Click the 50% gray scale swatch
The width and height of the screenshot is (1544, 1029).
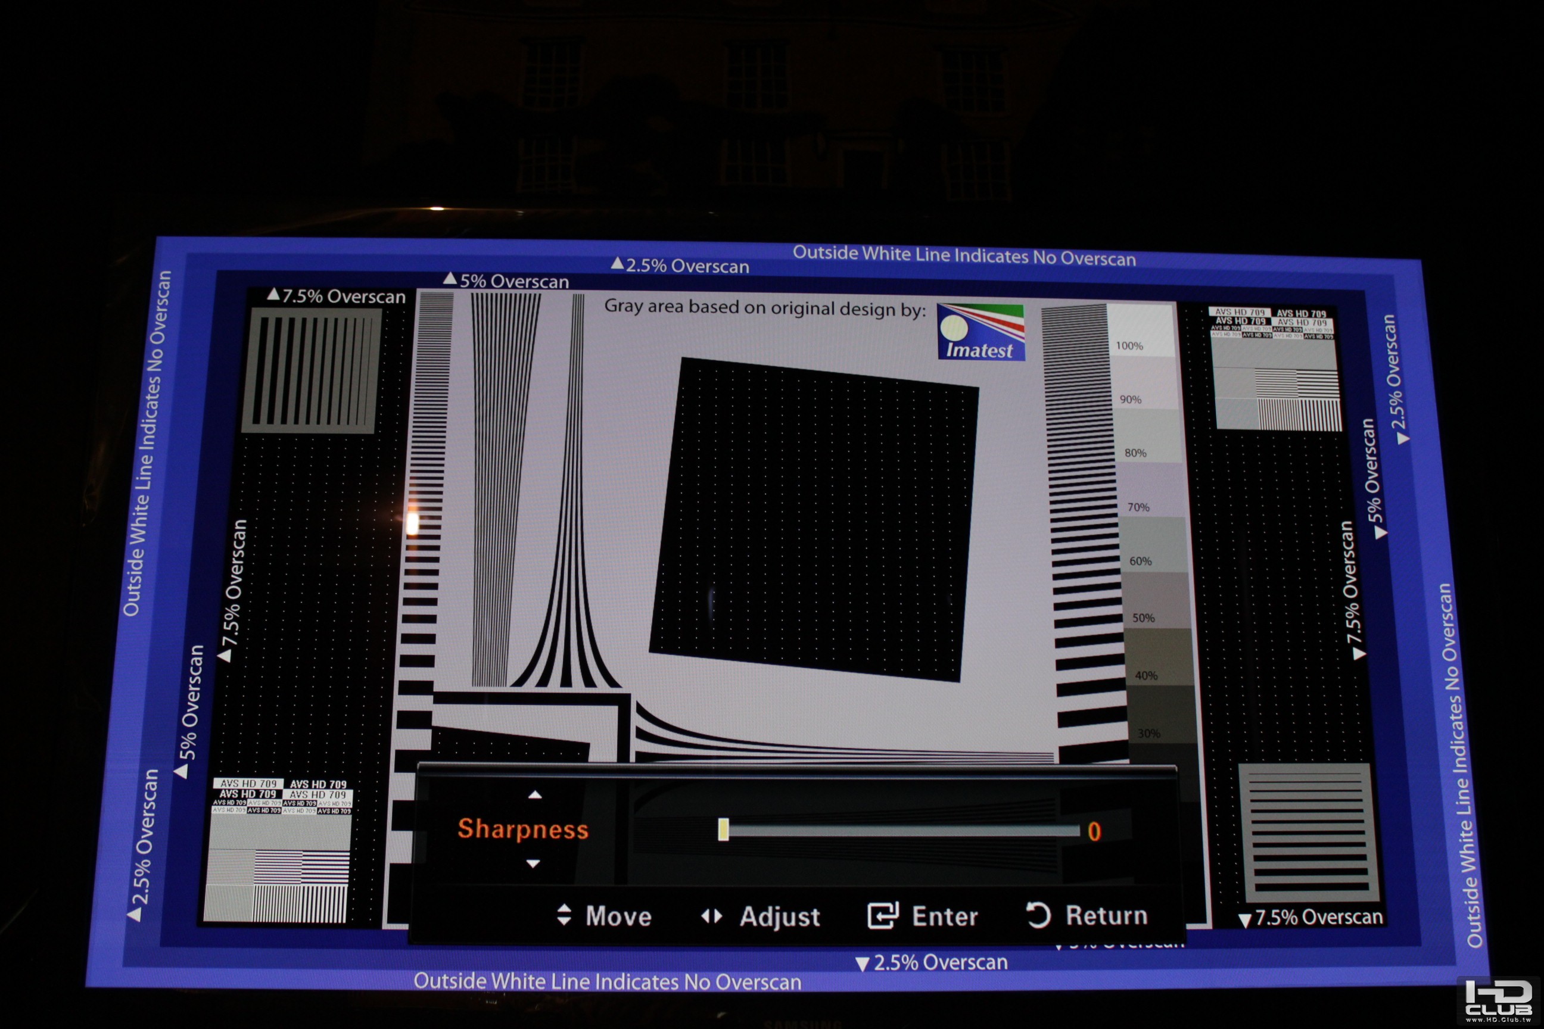click(x=1156, y=600)
